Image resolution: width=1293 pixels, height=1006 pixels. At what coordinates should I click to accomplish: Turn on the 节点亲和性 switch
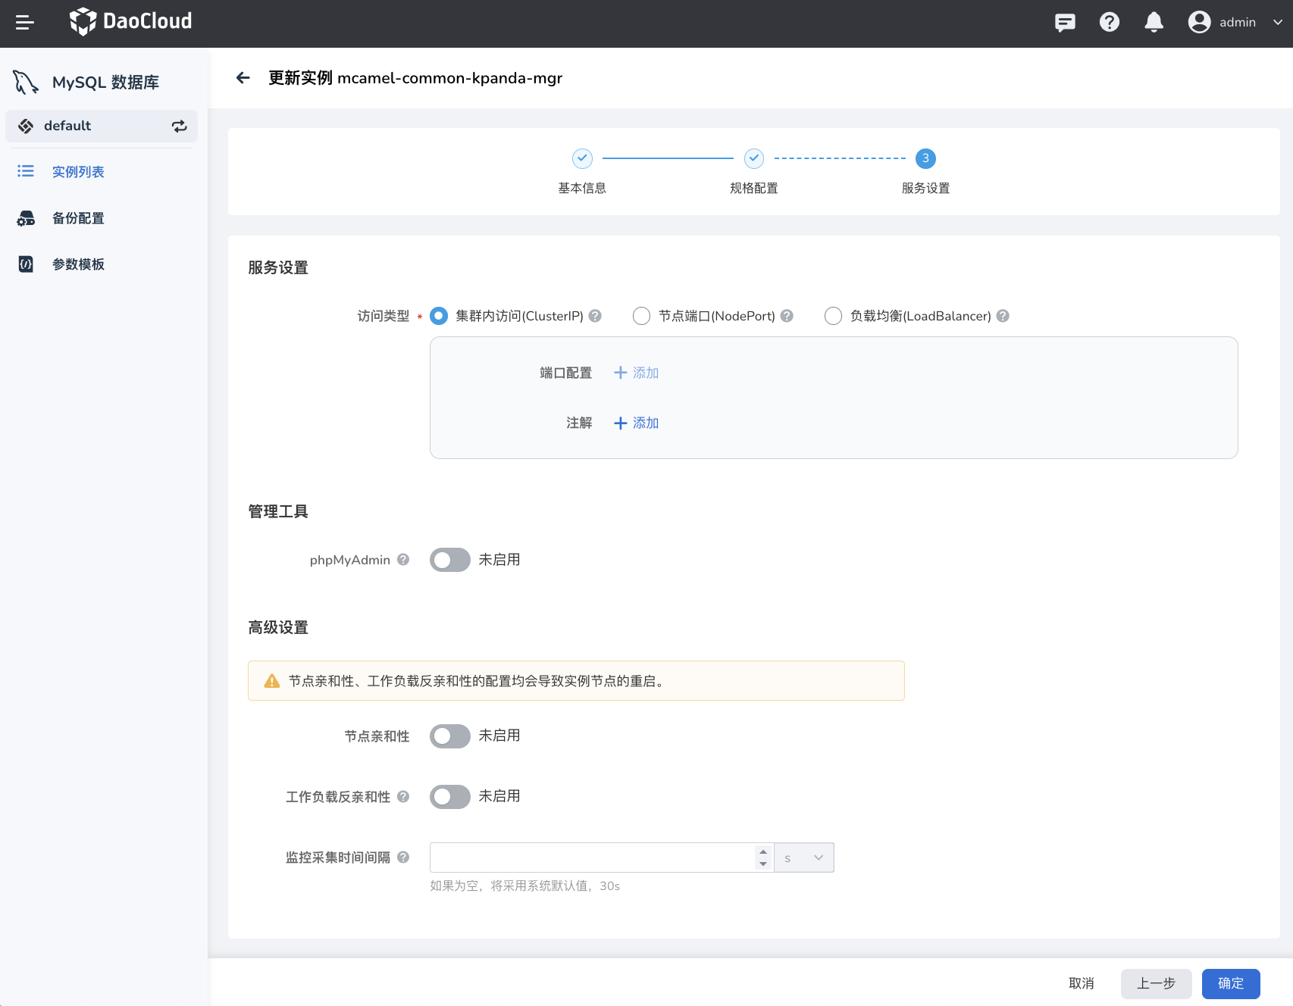pyautogui.click(x=450, y=736)
